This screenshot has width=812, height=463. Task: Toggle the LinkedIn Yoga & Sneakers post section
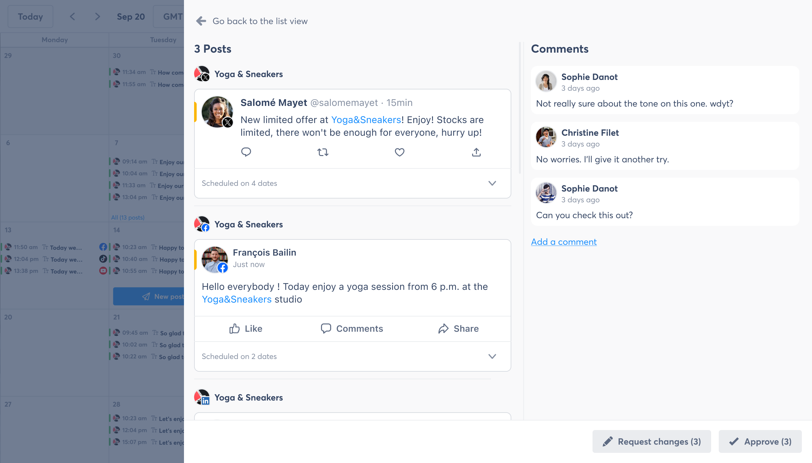pyautogui.click(x=249, y=397)
